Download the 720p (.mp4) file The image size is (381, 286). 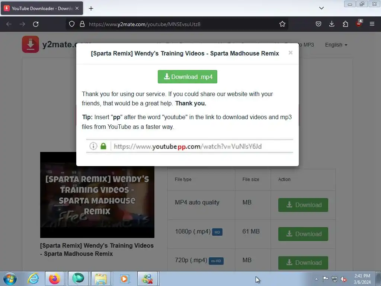(303, 263)
